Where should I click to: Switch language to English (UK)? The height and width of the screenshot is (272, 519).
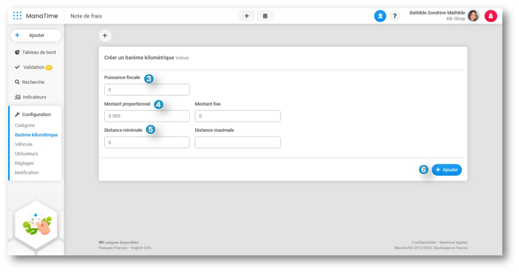click(x=141, y=248)
